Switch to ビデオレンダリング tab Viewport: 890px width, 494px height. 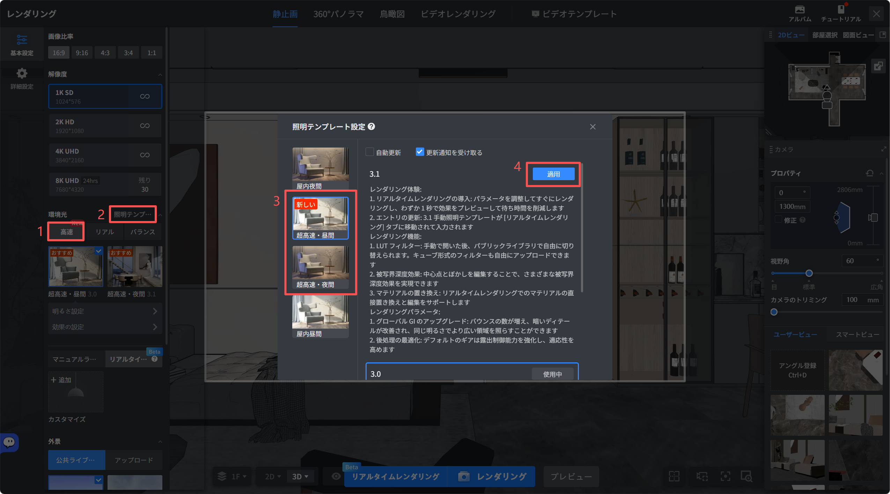458,14
